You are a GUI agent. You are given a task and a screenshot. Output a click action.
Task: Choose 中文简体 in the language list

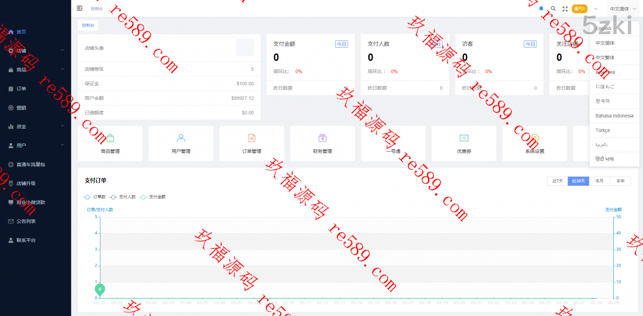[x=614, y=43]
